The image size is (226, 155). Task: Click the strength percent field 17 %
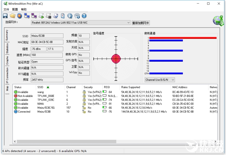55,49
